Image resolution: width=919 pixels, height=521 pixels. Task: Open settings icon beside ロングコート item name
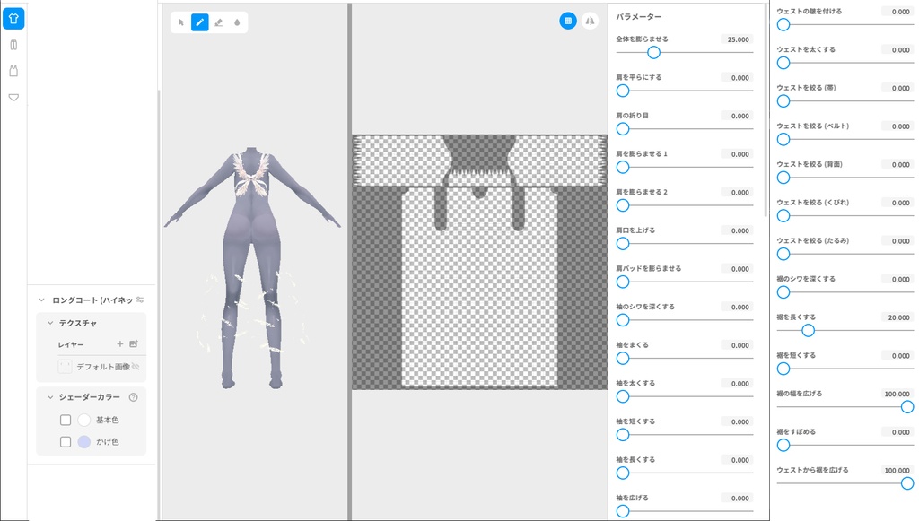(140, 300)
